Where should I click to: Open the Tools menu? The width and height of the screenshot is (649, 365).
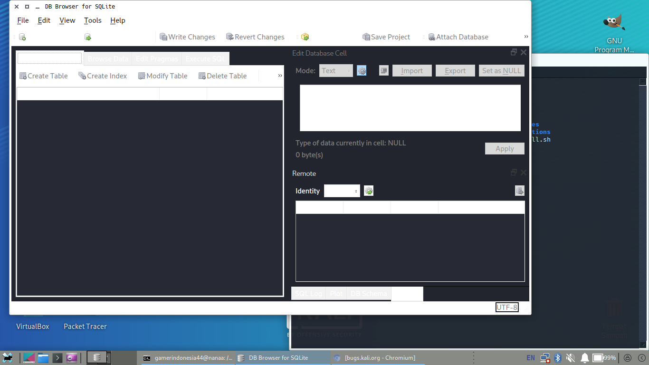pos(93,20)
